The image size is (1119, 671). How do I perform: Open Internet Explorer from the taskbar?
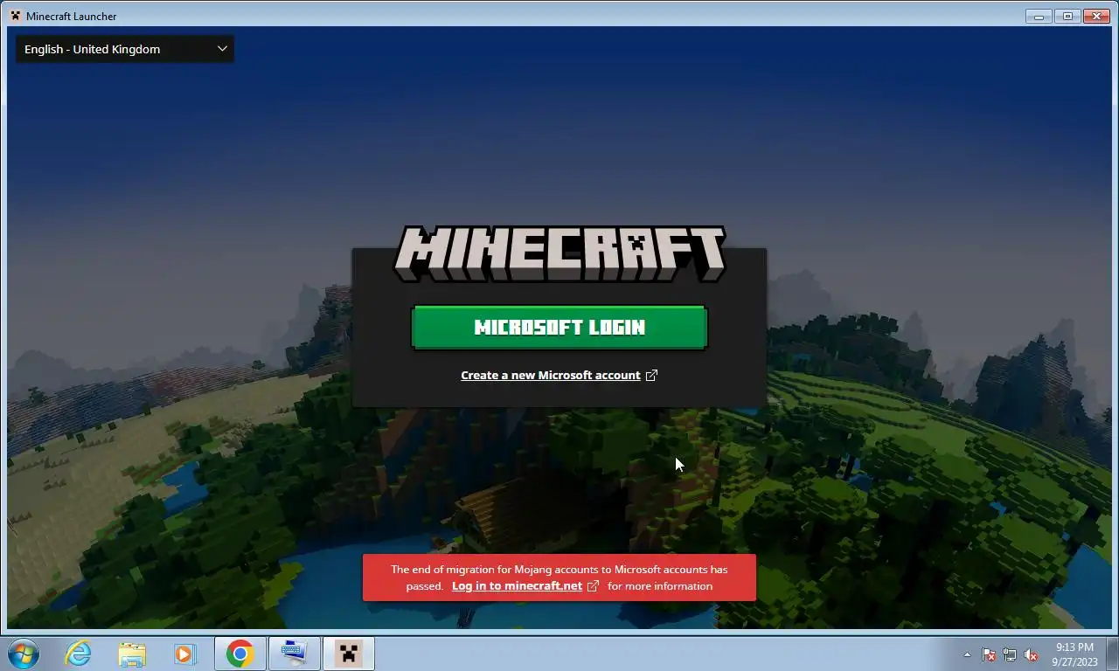[x=79, y=654]
